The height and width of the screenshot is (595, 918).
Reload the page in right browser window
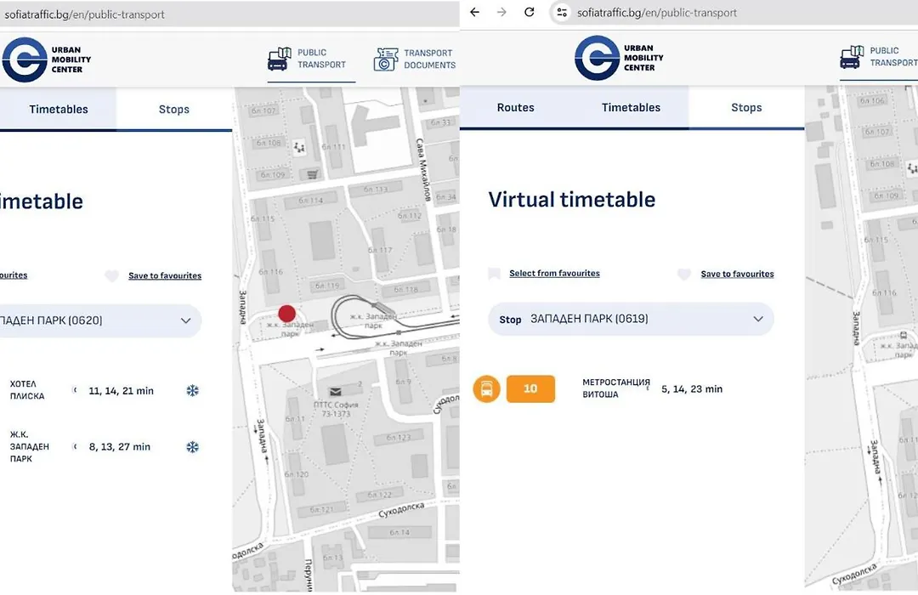[x=530, y=12]
